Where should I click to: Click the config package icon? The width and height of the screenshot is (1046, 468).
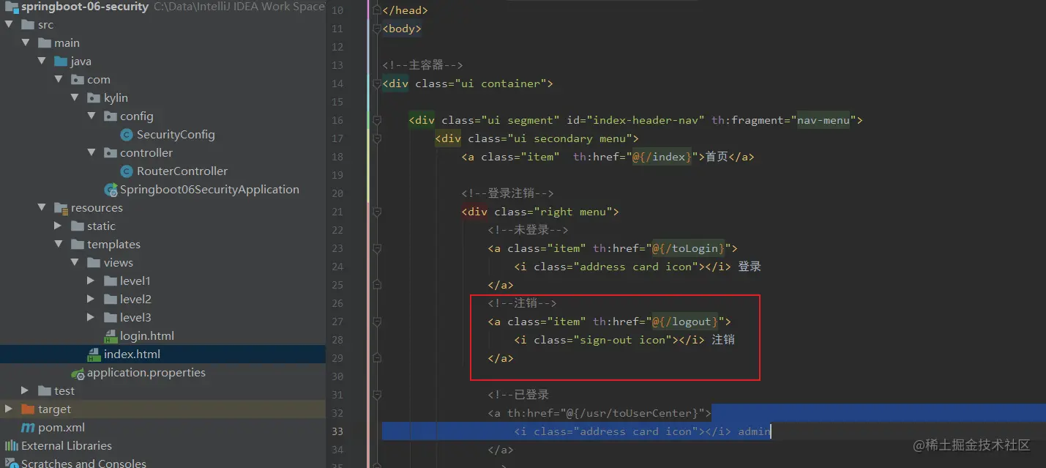click(111, 116)
